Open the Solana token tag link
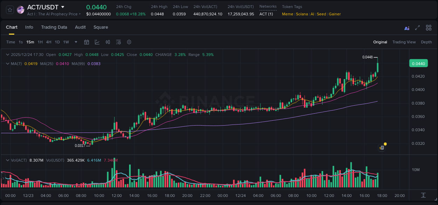 [x=302, y=14]
